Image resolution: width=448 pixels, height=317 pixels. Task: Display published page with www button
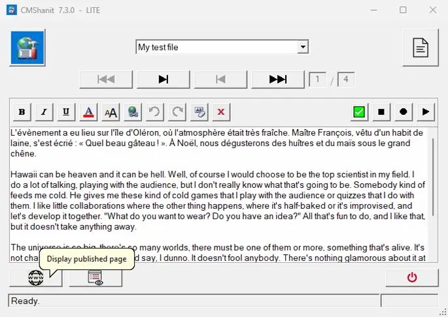click(35, 277)
